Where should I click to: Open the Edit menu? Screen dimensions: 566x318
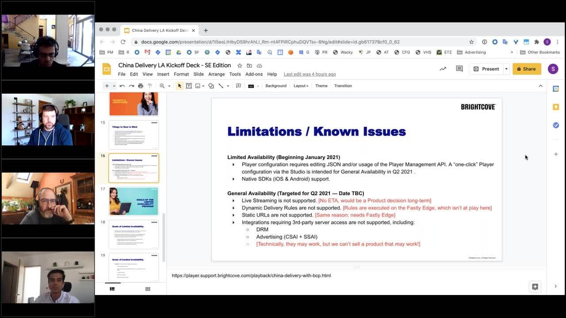tap(134, 74)
